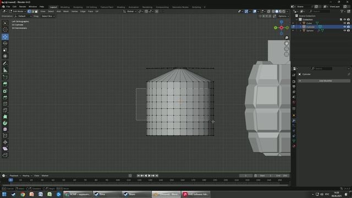Switch to the UV Editing workspace tab
This screenshot has height=198, width=352.
point(91,7)
